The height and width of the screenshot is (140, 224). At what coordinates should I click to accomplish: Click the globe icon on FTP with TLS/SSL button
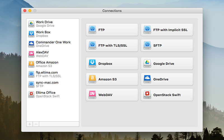92,45
